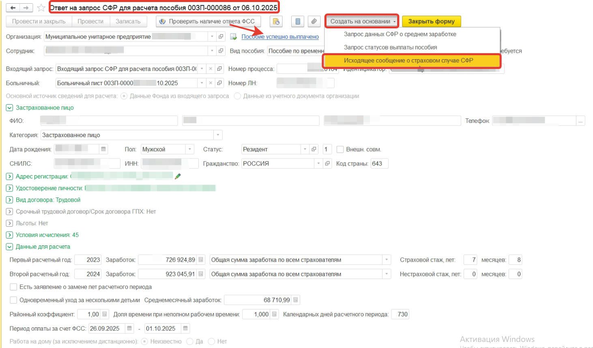This screenshot has width=593, height=348.
Task: Check Есть заявление о замене лет
Action: pos(13,287)
